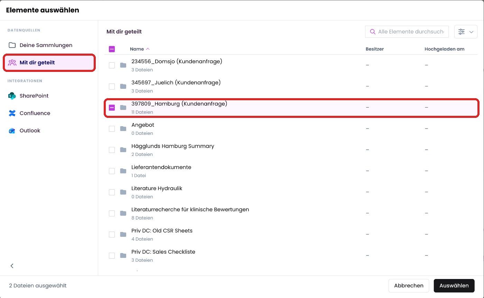Click the Abbrechen button
The image size is (484, 298).
tap(409, 286)
